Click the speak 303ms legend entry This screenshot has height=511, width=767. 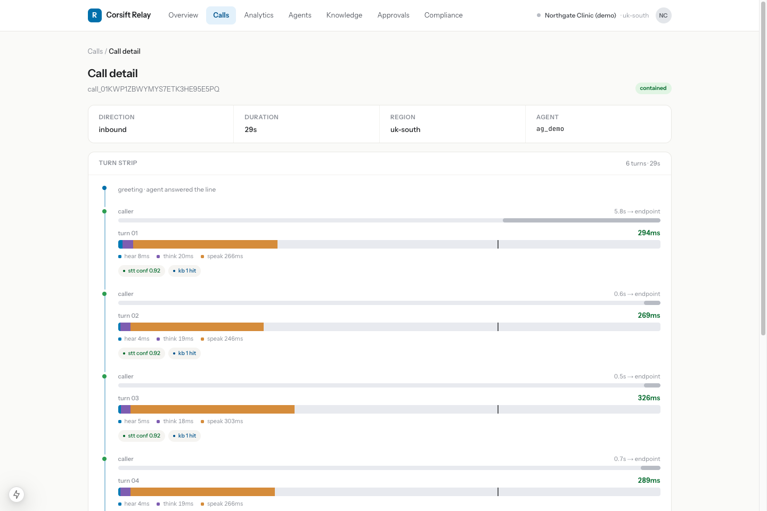pyautogui.click(x=222, y=422)
